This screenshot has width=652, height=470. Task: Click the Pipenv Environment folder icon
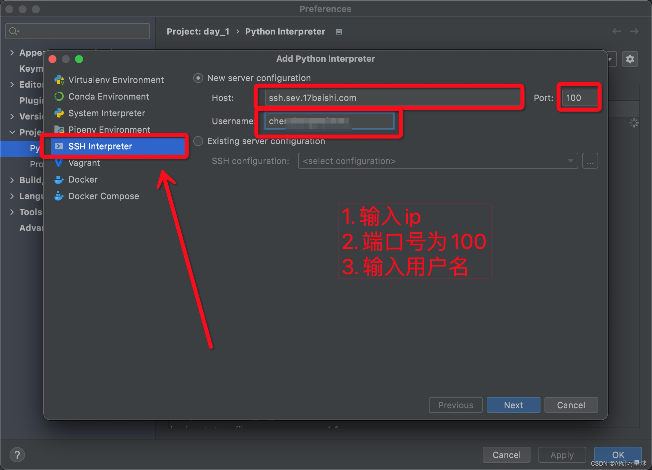(59, 129)
